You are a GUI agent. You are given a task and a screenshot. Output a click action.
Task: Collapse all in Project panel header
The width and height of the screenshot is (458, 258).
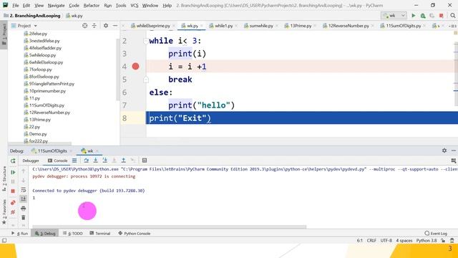(94, 26)
